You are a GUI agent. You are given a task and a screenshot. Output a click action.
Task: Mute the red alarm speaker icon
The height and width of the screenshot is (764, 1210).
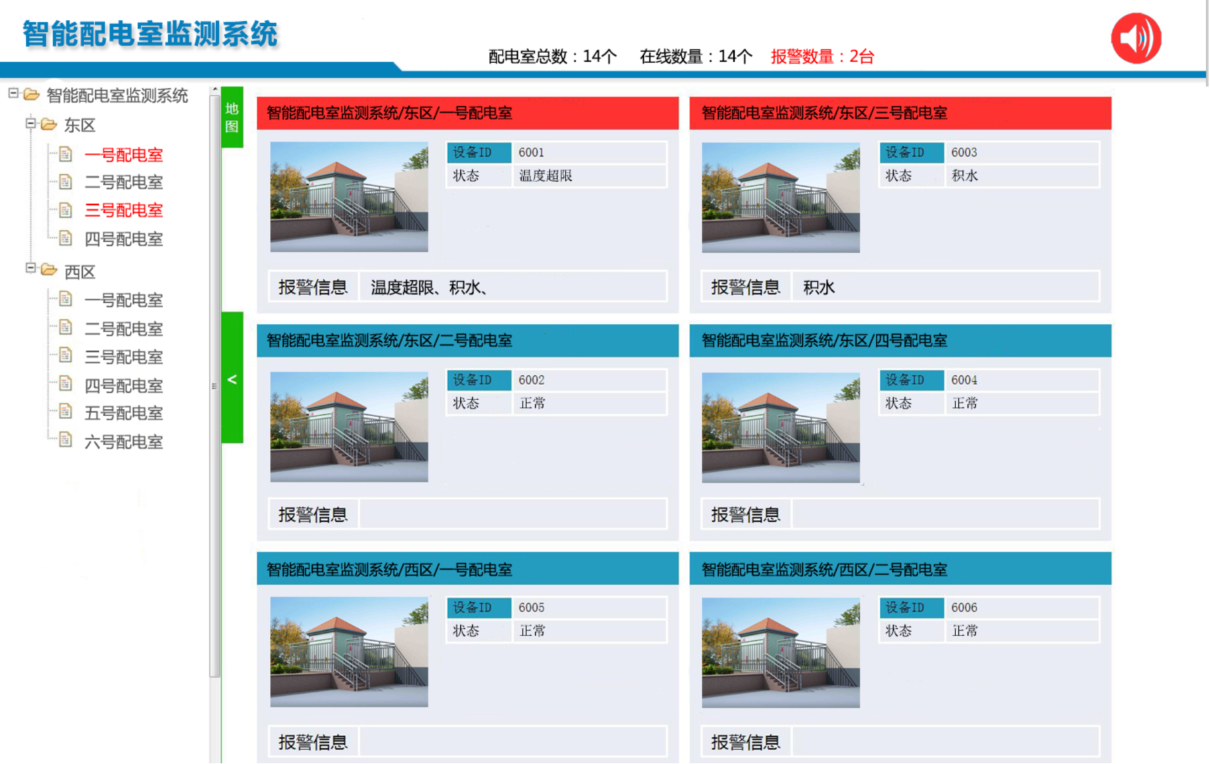pyautogui.click(x=1136, y=38)
